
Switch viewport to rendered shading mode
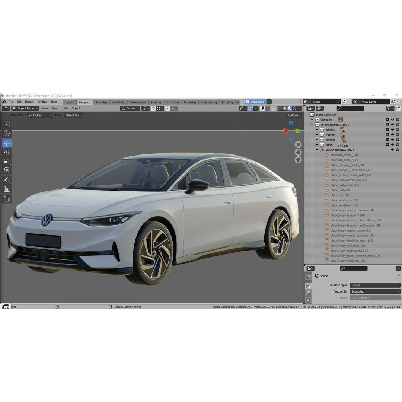click(x=294, y=108)
